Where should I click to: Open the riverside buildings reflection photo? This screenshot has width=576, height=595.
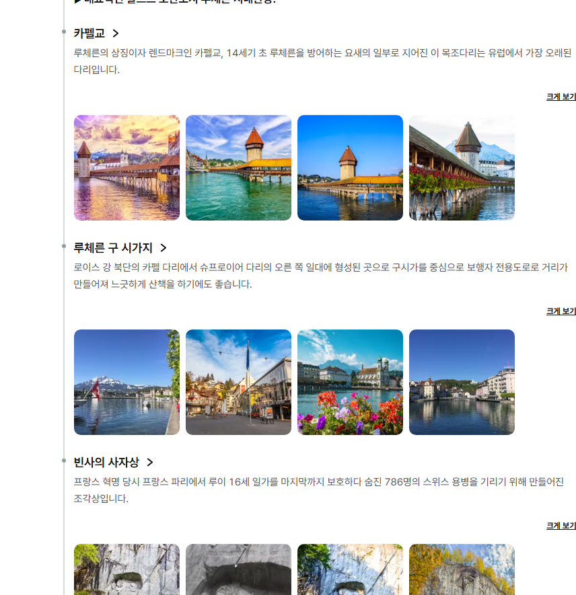[462, 382]
